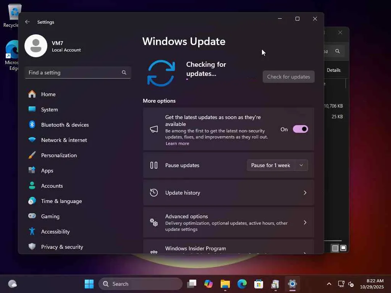Click the taskbar Search box
Image resolution: width=391 pixels, height=293 pixels.
point(141,284)
